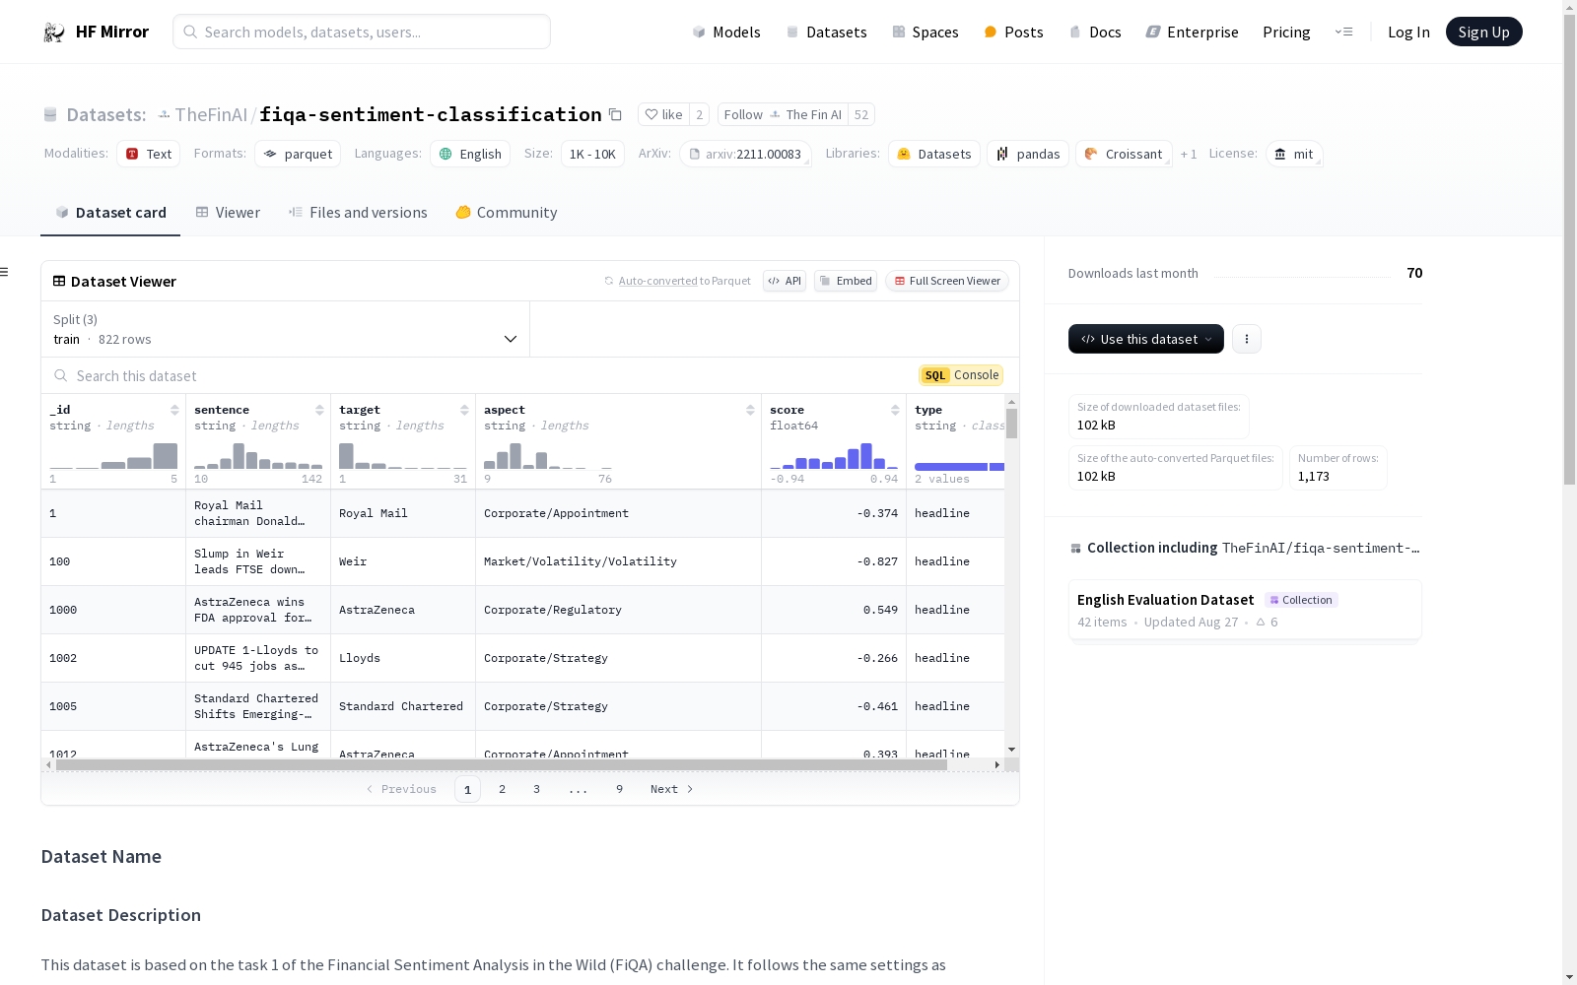
Task: Click the HF Mirror logo icon
Action: (x=54, y=32)
